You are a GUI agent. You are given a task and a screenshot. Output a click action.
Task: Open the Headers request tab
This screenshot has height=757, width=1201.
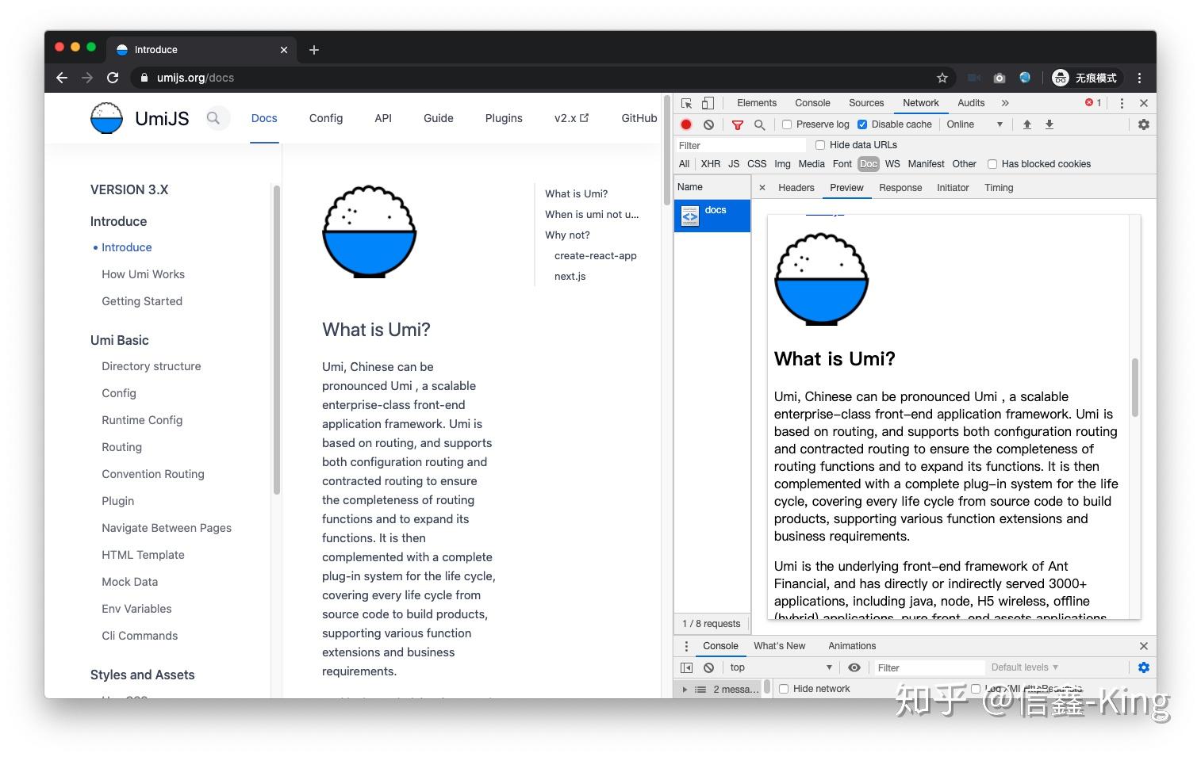pyautogui.click(x=796, y=188)
